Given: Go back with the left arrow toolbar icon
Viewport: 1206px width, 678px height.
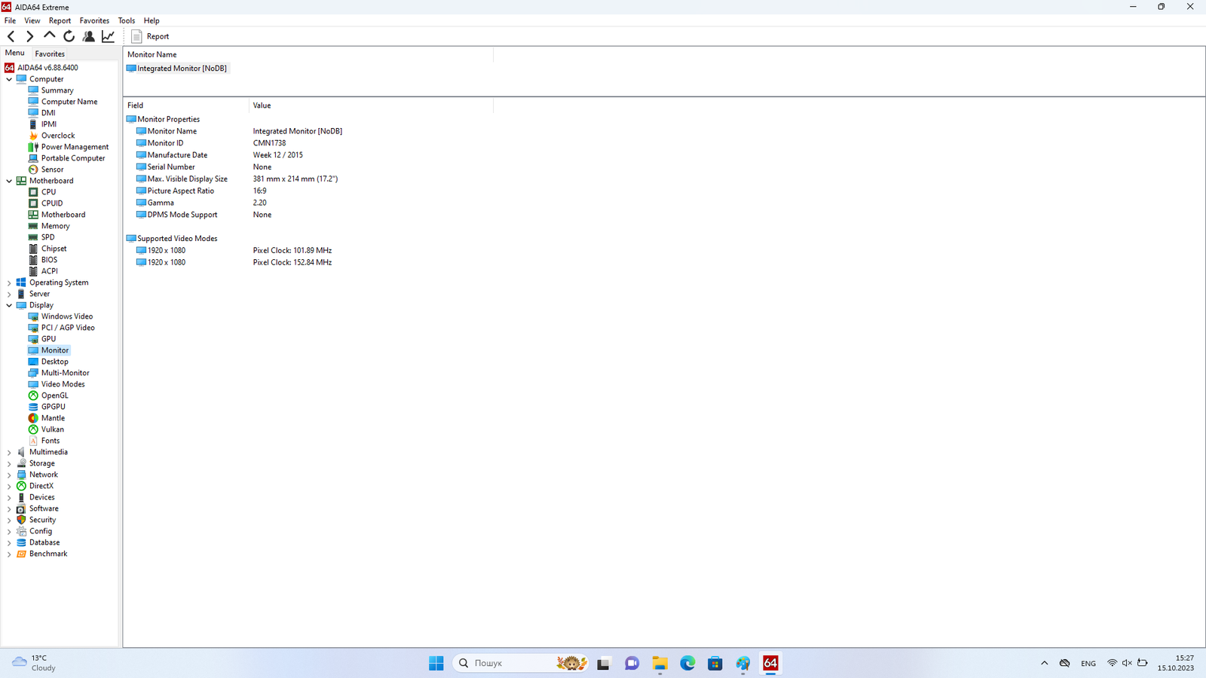Looking at the screenshot, I should tap(11, 36).
